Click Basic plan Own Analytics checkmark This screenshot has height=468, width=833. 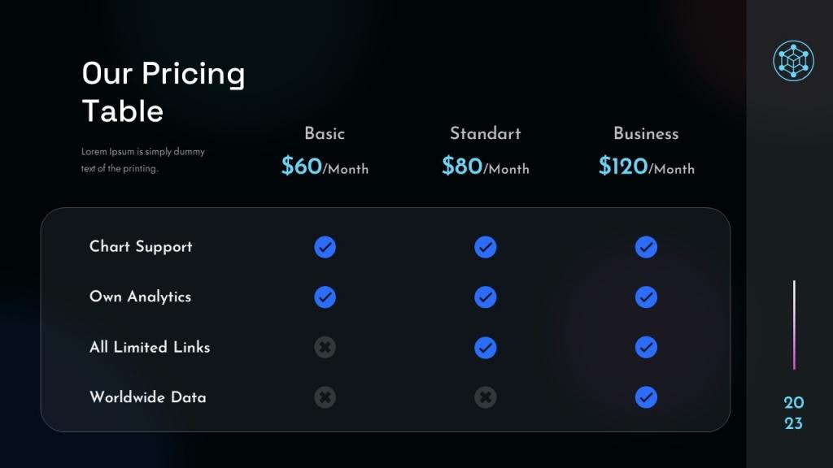point(325,297)
